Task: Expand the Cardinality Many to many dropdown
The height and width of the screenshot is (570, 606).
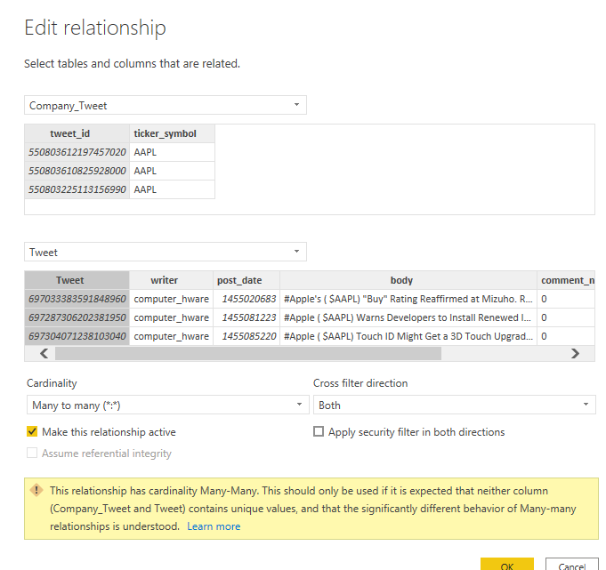Action: 167,405
